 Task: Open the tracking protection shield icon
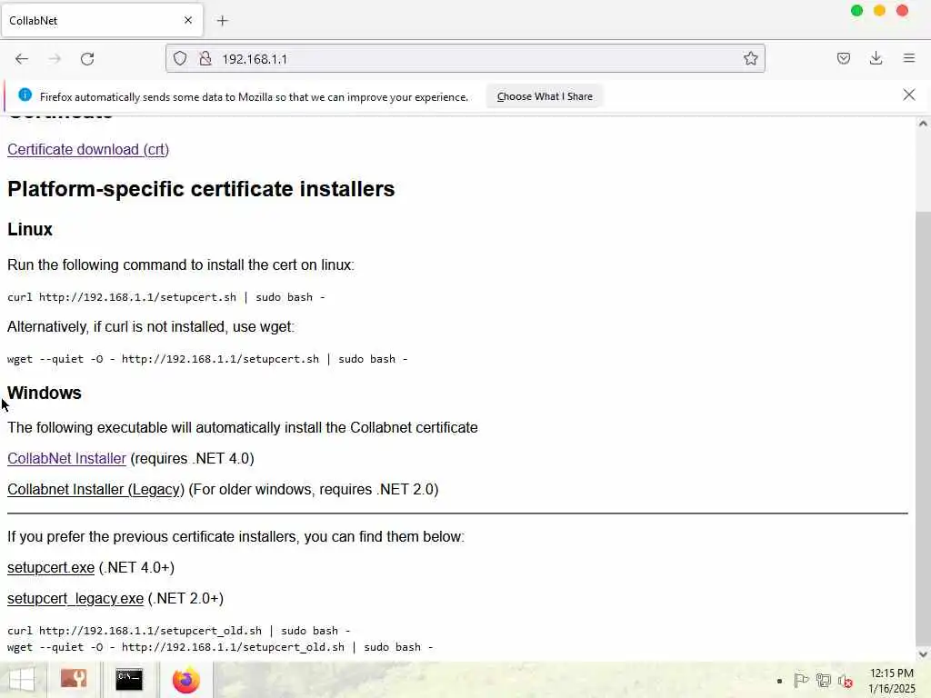(x=180, y=58)
